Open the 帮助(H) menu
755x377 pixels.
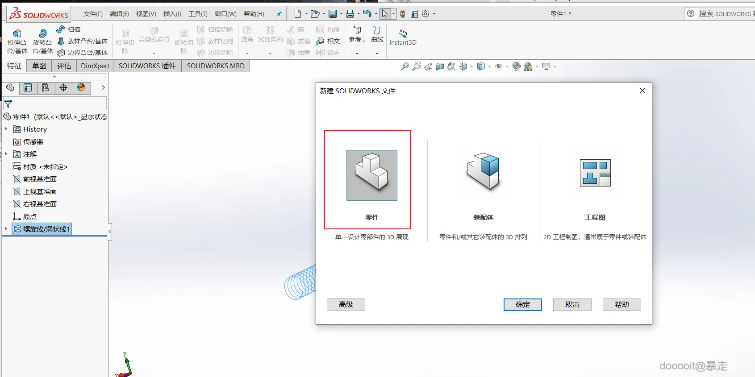pyautogui.click(x=254, y=14)
